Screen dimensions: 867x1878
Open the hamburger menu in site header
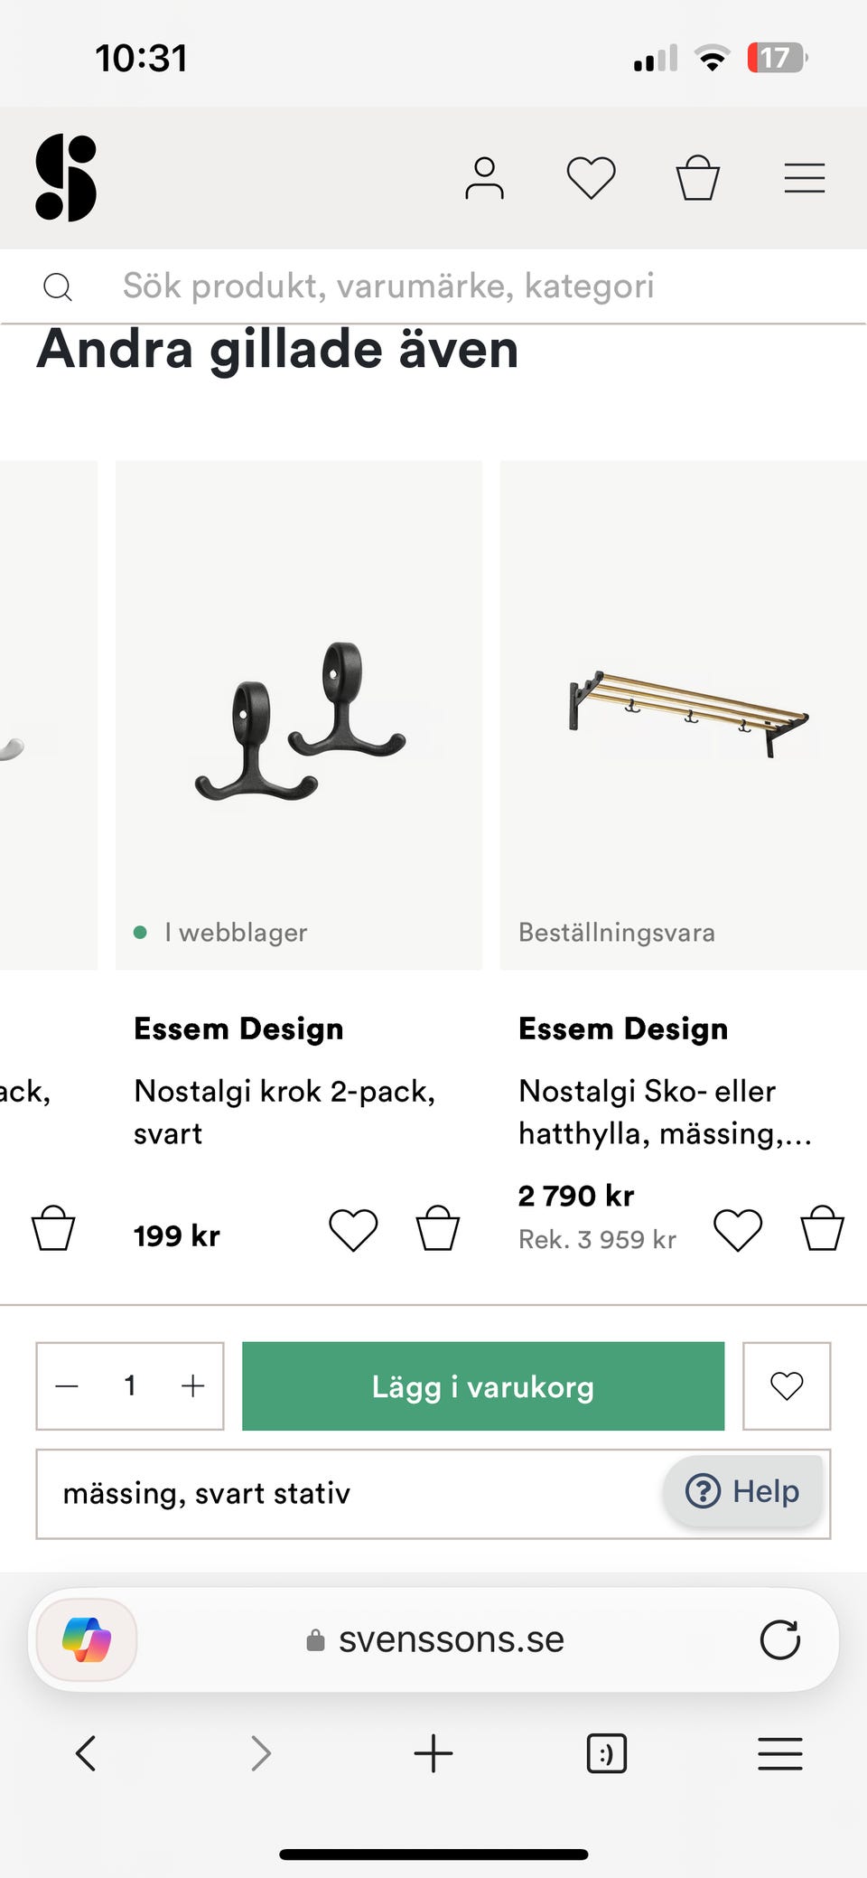(x=804, y=178)
